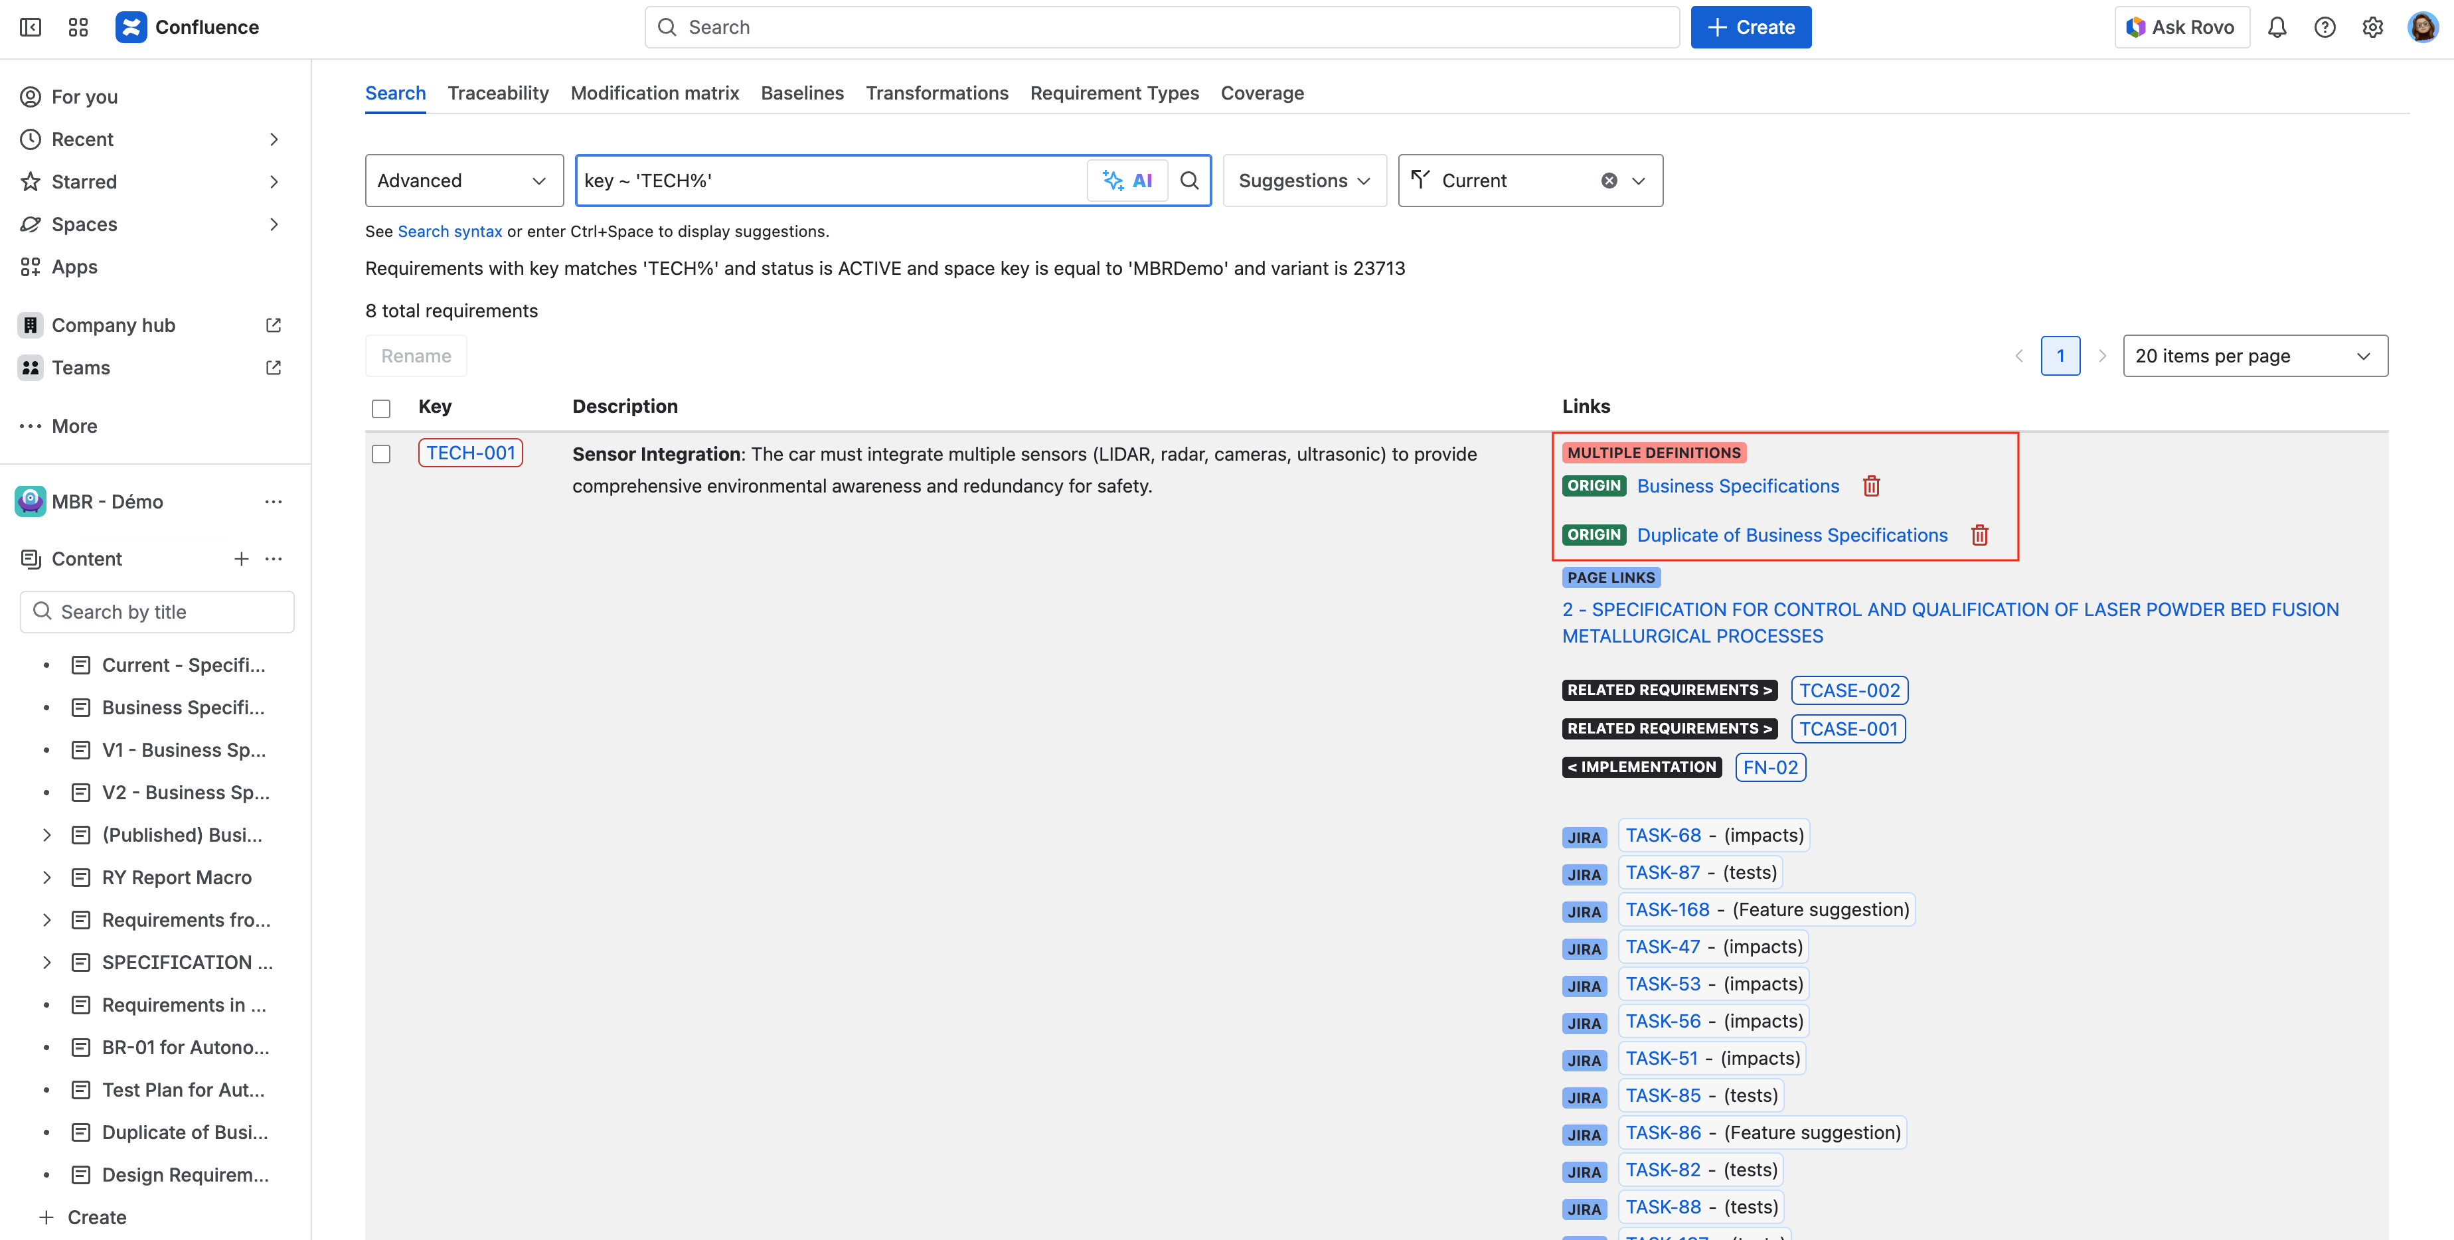Select the header select-all checkbox
The width and height of the screenshot is (2454, 1240).
point(381,408)
